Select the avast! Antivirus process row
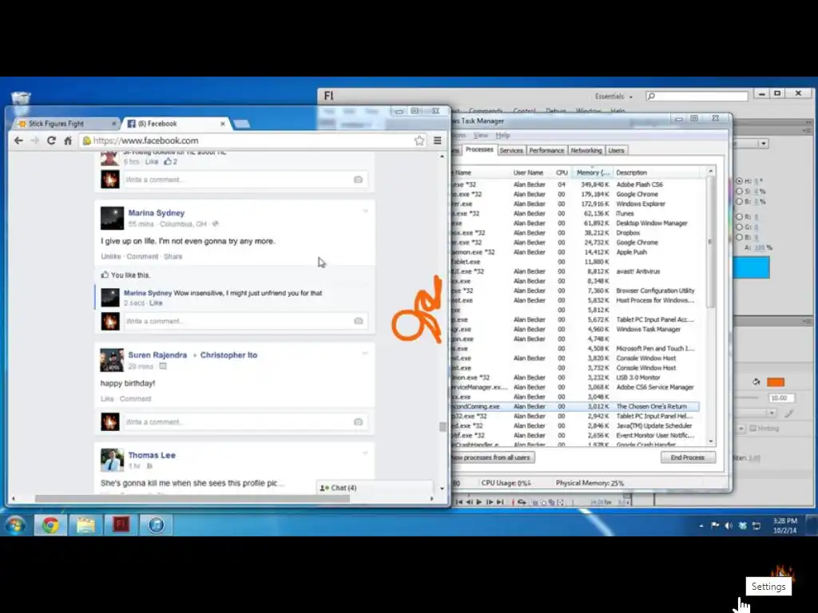818x613 pixels. point(577,271)
